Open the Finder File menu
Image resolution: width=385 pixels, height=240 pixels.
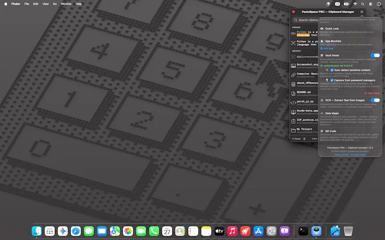point(26,4)
